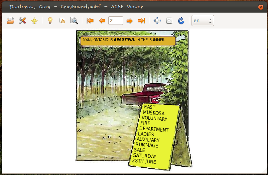
Task: Close the ACBF Viewer window
Action: 261,7
